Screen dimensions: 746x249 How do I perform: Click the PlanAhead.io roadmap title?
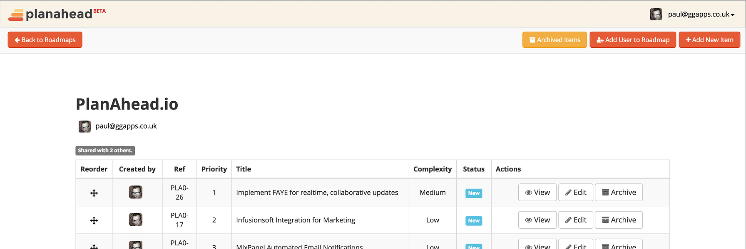coord(127,104)
